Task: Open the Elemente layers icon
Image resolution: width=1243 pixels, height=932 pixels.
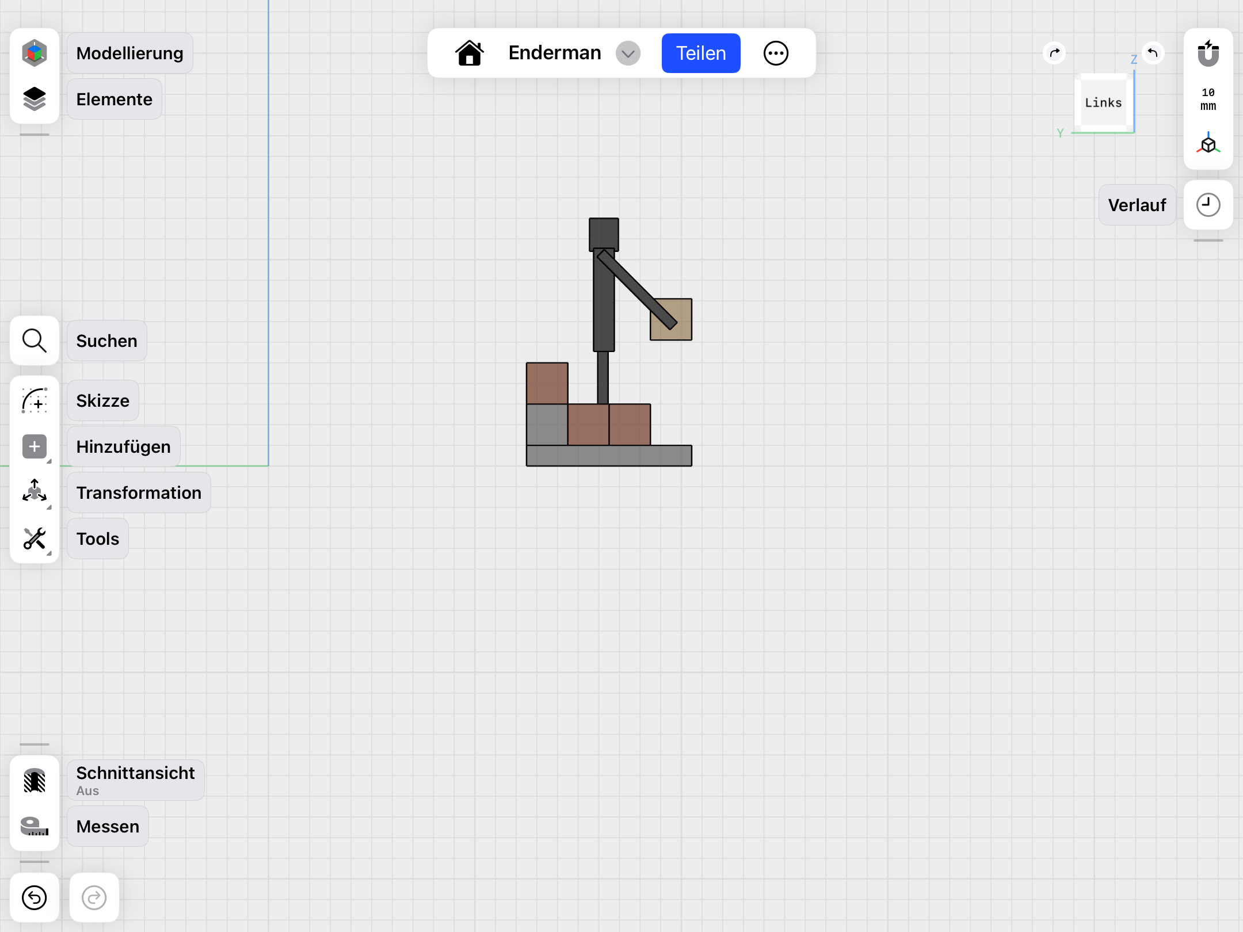Action: pos(35,99)
